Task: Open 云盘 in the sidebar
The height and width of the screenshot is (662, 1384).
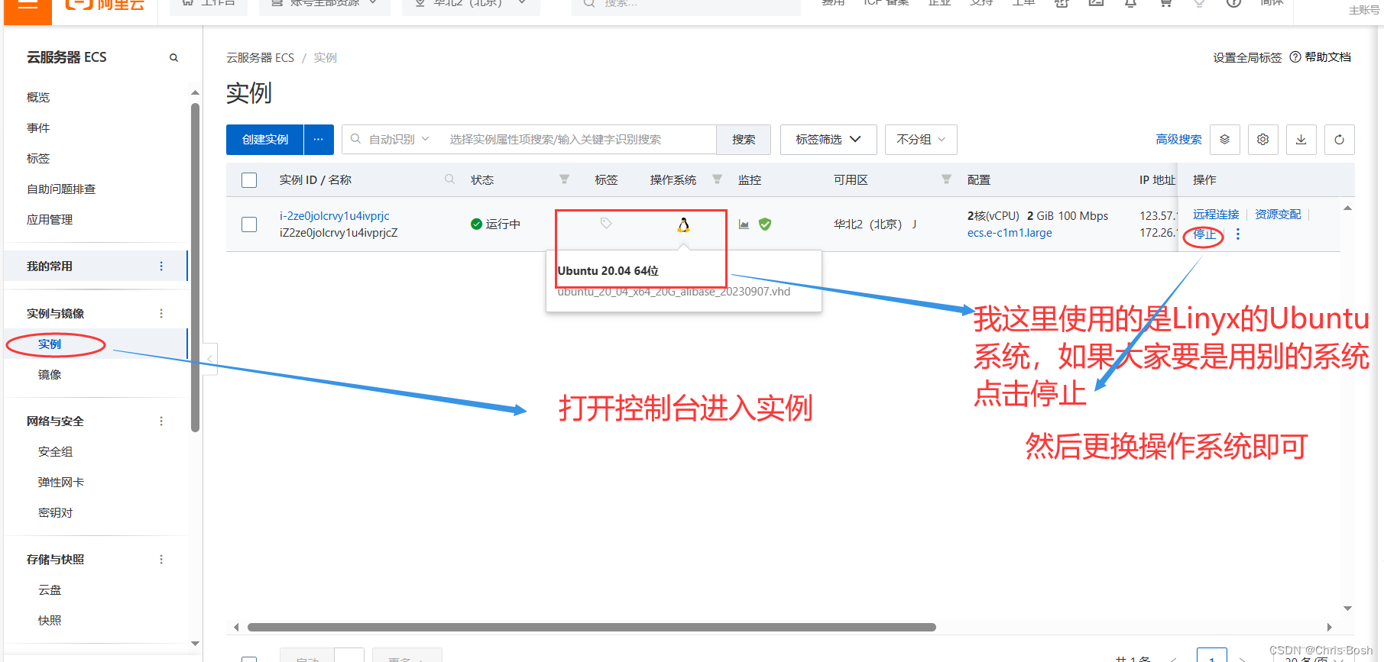Action: point(50,590)
